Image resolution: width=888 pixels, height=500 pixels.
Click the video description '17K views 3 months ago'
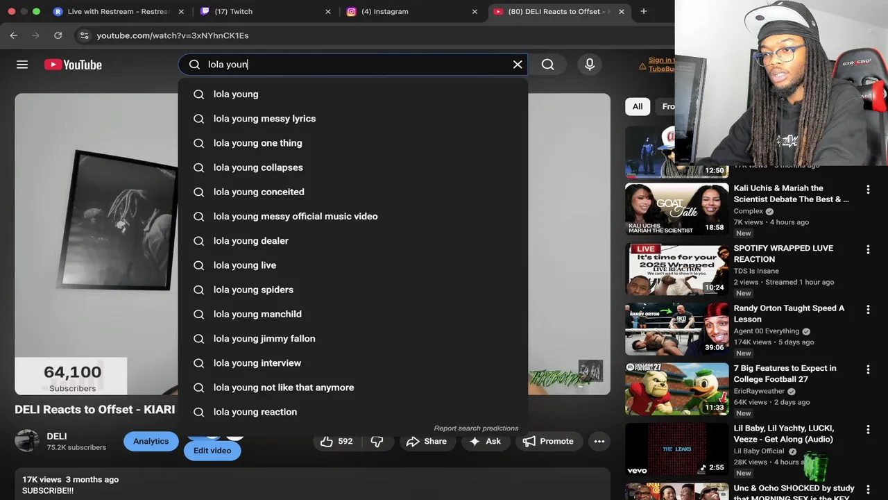coord(70,479)
